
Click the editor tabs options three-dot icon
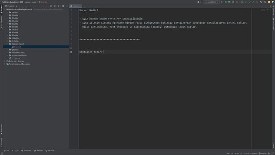click(270, 6)
